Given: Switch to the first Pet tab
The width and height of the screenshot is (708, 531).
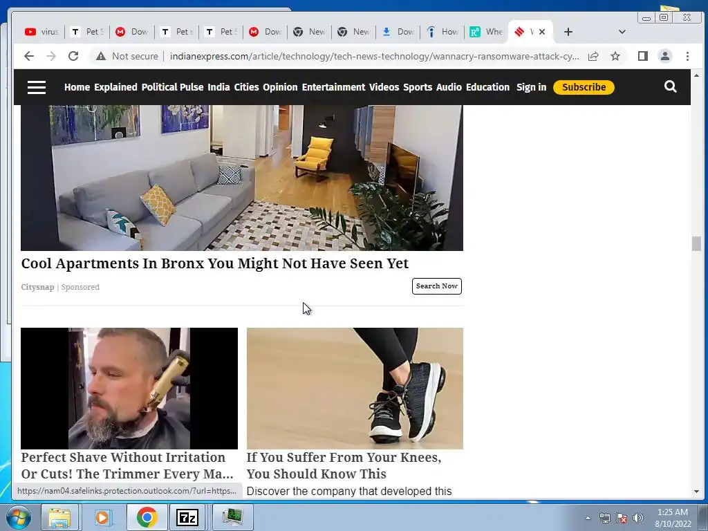Looking at the screenshot, I should 87,32.
